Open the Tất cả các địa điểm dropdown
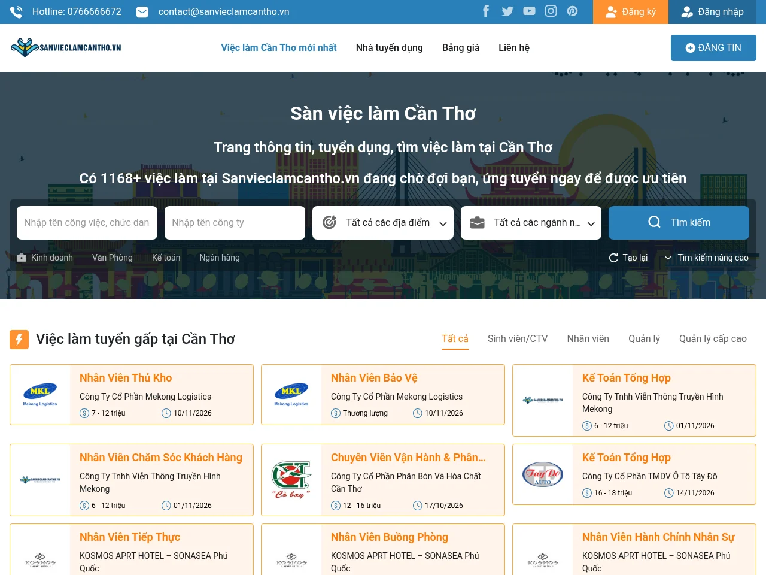The width and height of the screenshot is (766, 575). tap(383, 223)
